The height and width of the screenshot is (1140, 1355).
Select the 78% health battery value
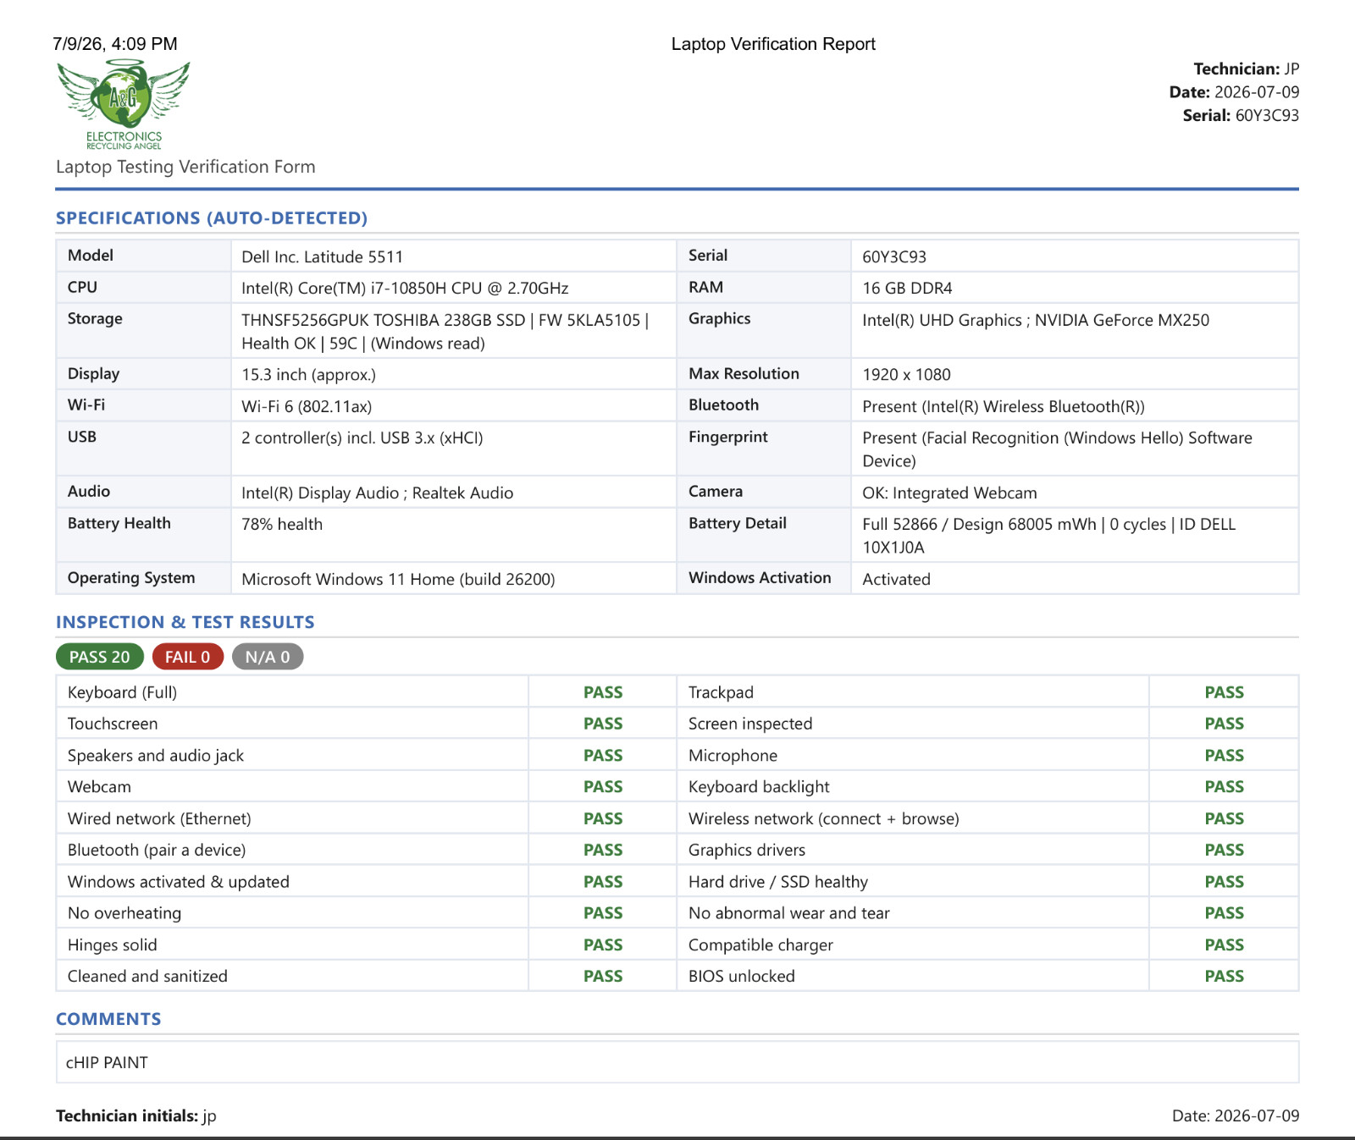click(282, 524)
